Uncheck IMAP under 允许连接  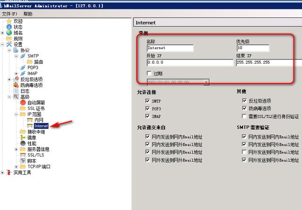[x=148, y=116]
